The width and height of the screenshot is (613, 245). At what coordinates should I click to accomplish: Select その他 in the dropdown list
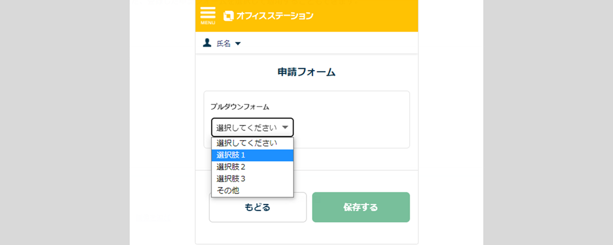[228, 190]
